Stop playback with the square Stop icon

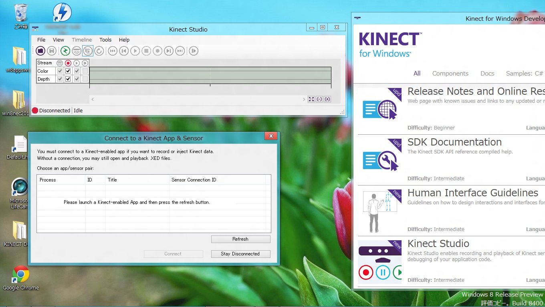point(146,51)
